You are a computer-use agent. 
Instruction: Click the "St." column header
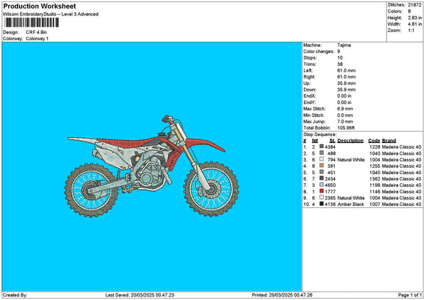tap(332, 141)
